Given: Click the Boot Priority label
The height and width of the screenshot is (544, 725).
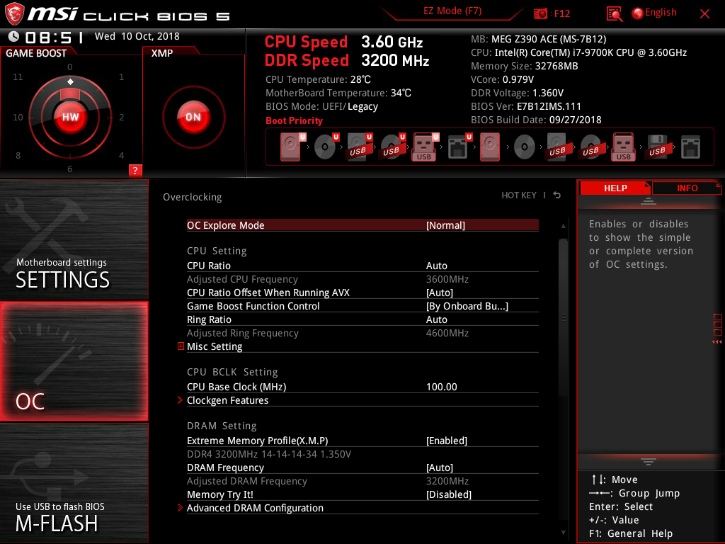Looking at the screenshot, I should [x=294, y=120].
